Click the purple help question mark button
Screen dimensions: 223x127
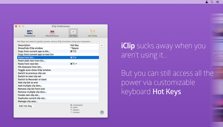point(102,112)
